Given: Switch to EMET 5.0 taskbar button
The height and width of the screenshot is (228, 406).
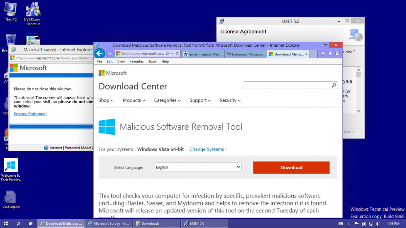Looking at the screenshot, I should point(205,224).
